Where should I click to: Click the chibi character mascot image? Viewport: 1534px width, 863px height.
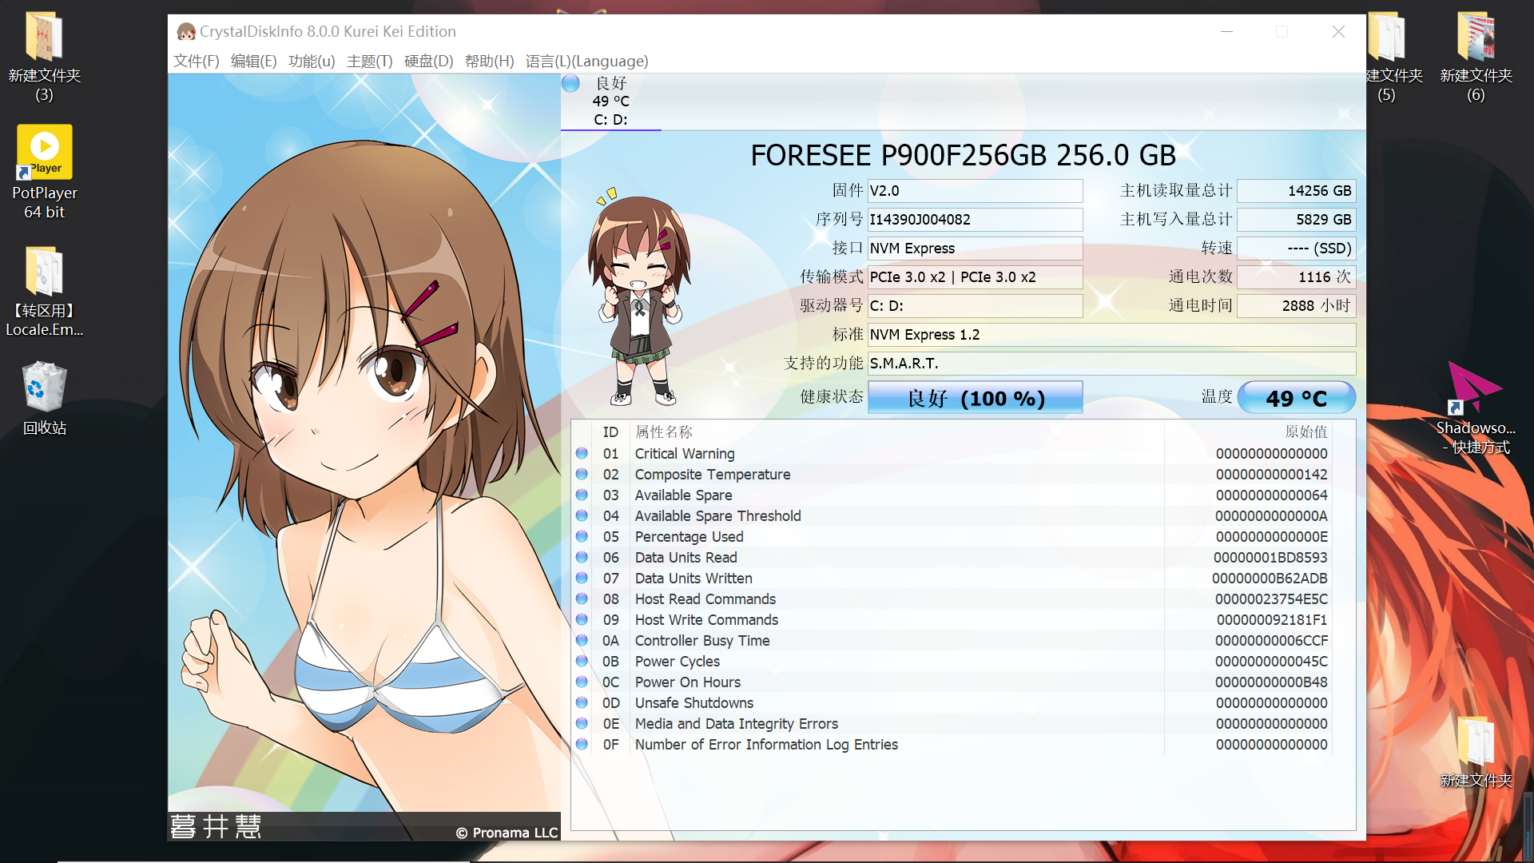click(x=639, y=296)
